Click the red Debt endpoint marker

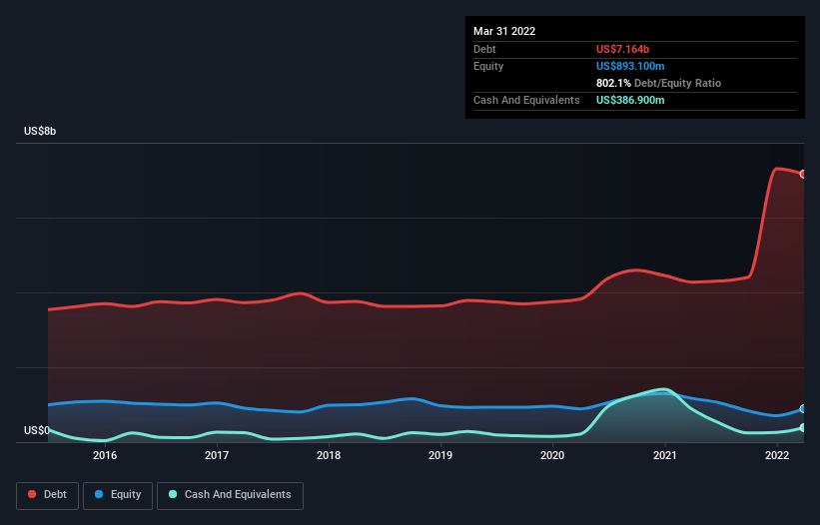[803, 174]
